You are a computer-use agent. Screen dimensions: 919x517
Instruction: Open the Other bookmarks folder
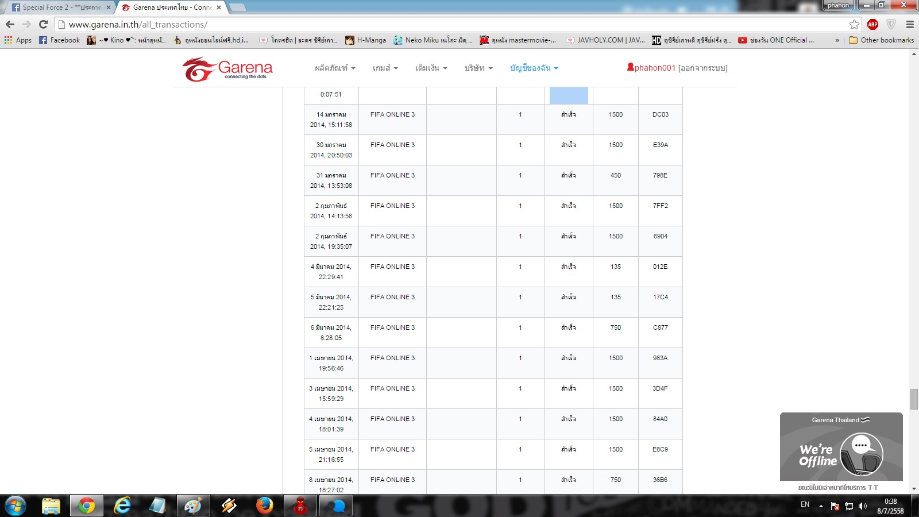tap(881, 40)
